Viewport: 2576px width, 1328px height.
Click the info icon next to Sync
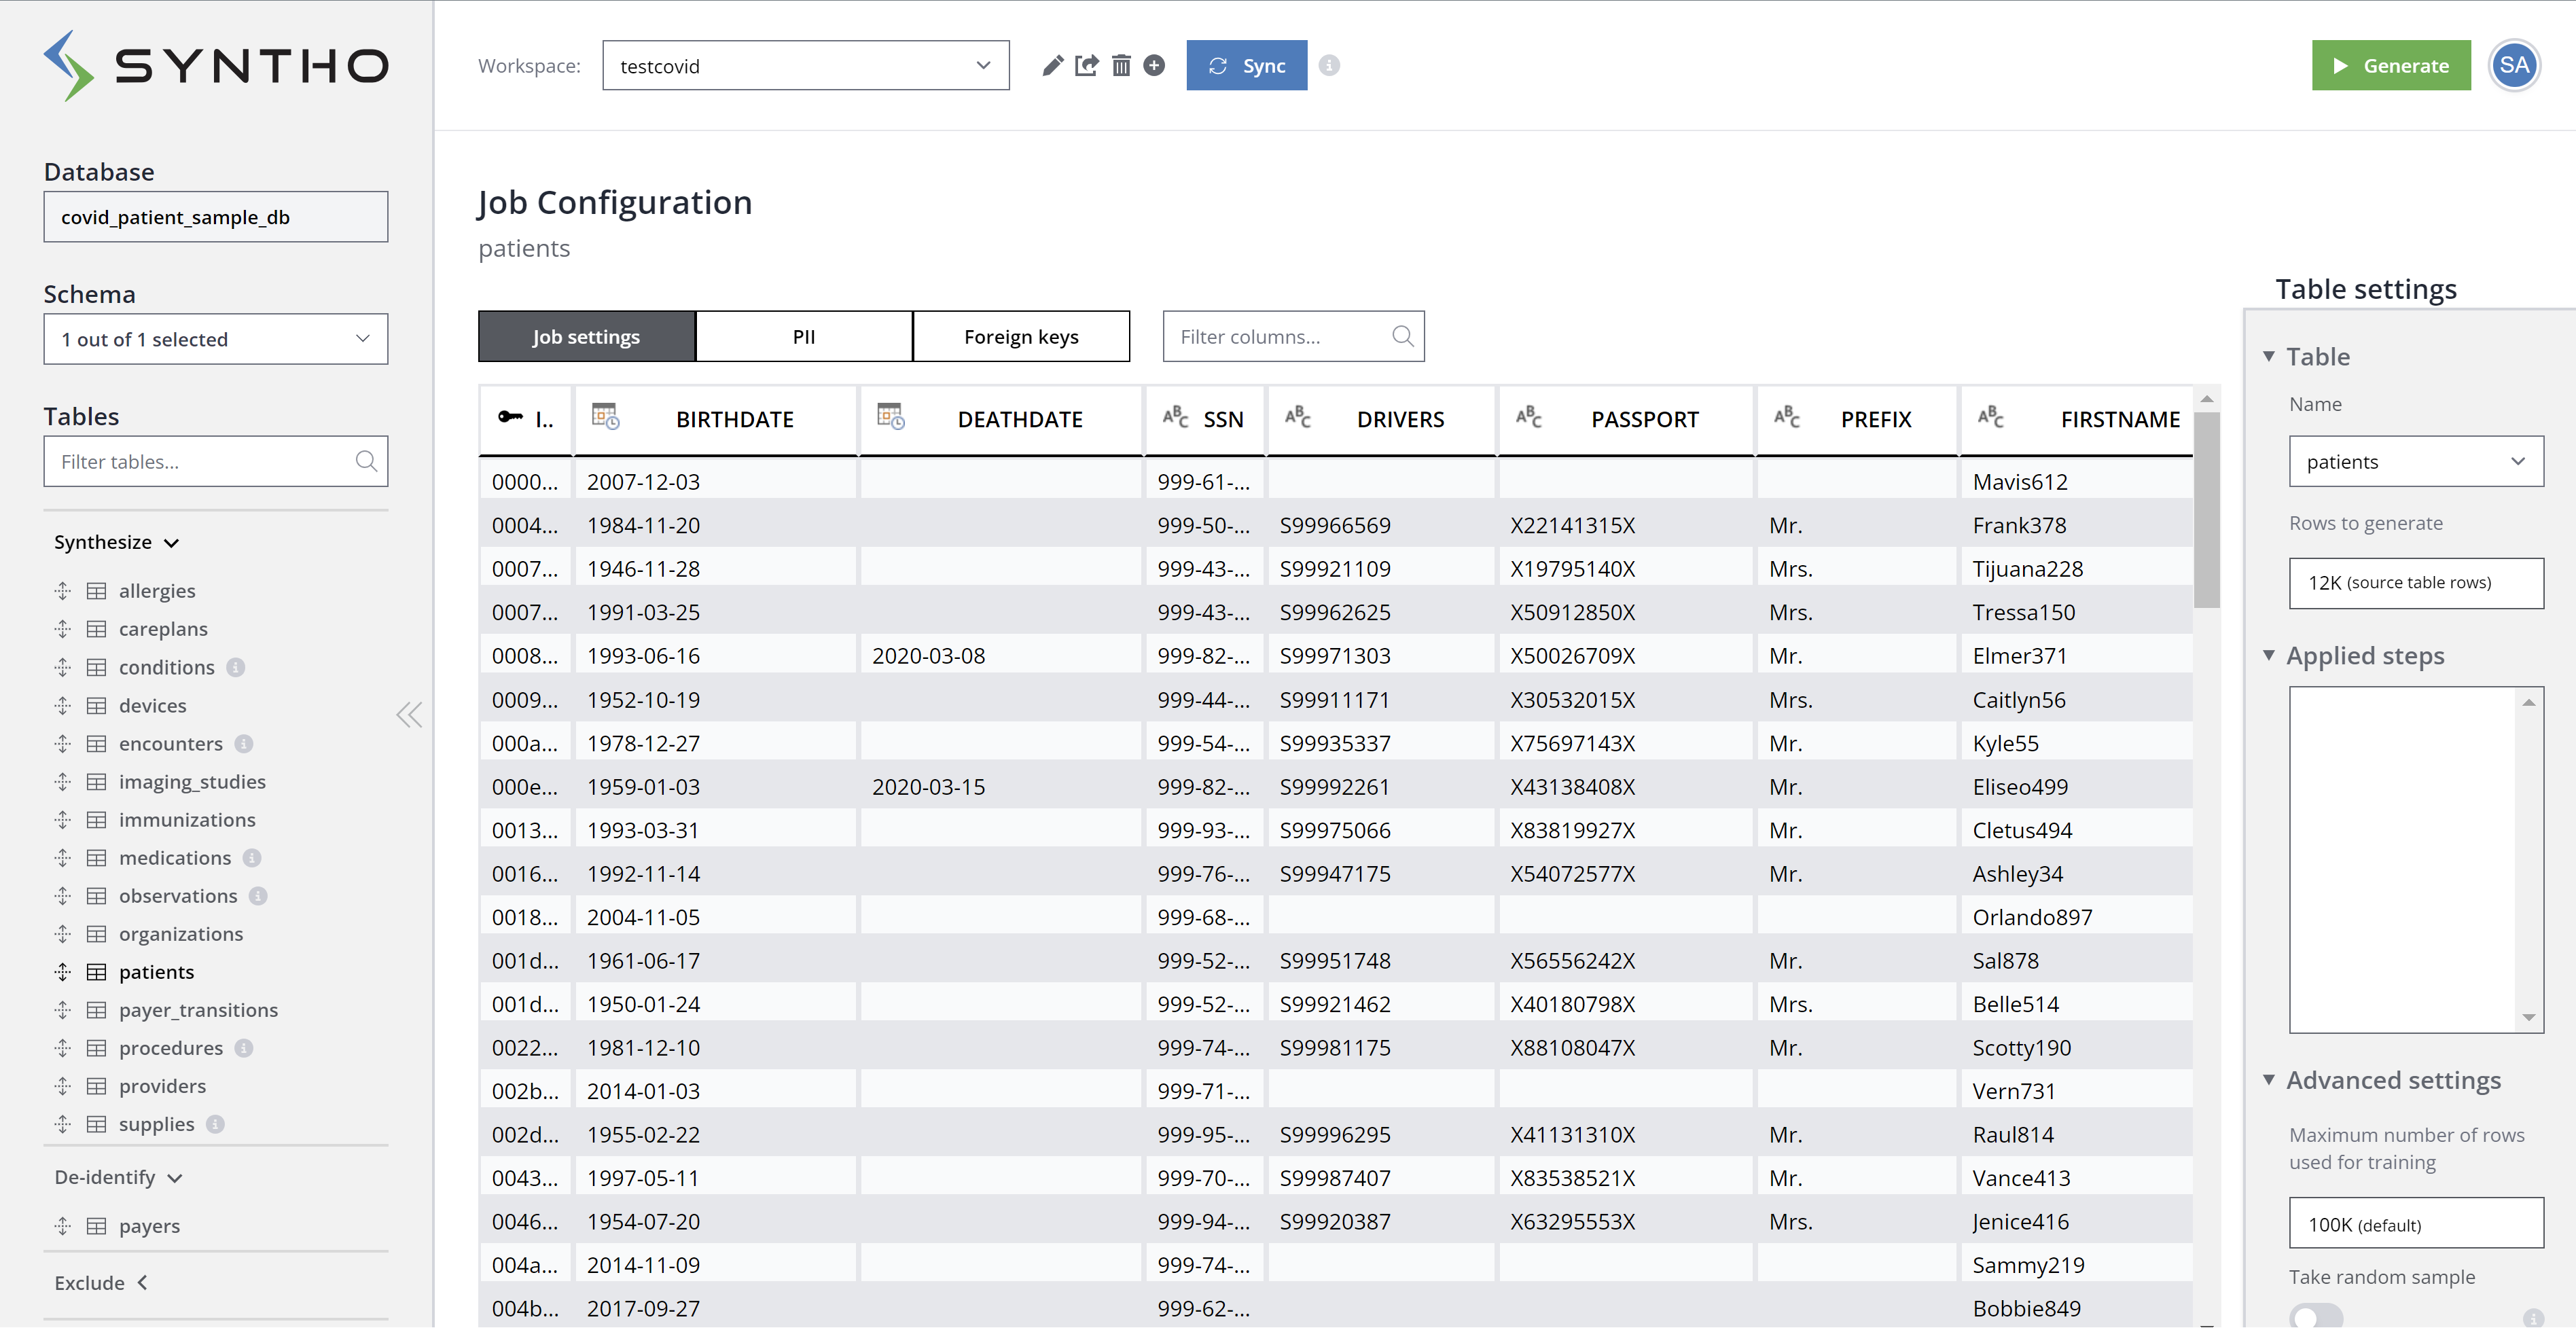[x=1329, y=66]
